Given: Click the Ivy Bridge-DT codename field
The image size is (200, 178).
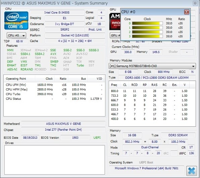Looking at the screenshot, I should pos(64,24).
